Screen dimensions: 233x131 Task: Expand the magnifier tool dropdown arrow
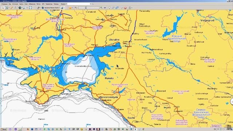click(27, 8)
